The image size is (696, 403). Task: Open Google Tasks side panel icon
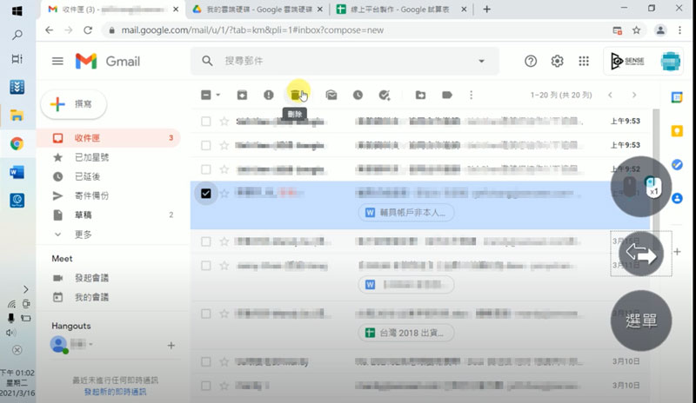point(677,164)
